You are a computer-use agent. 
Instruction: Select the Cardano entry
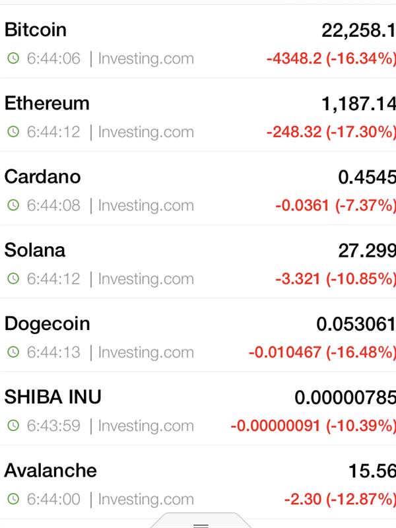(198, 188)
